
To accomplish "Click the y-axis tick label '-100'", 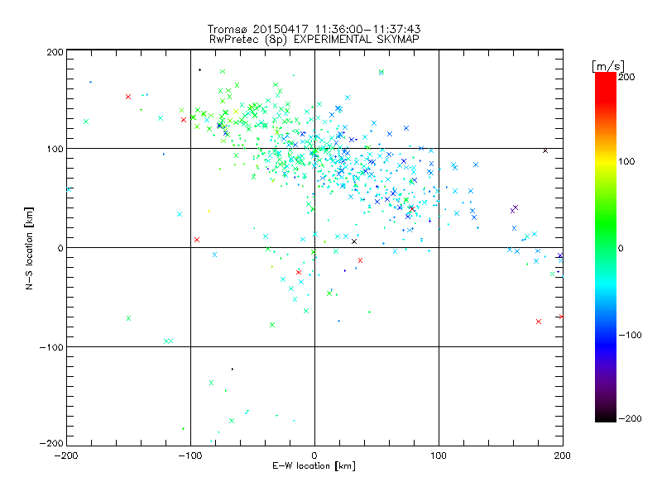I will pos(51,347).
